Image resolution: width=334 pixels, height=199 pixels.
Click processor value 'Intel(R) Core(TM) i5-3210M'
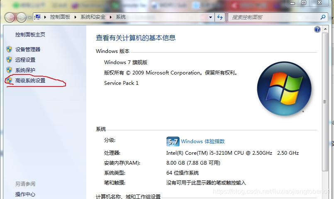point(200,153)
